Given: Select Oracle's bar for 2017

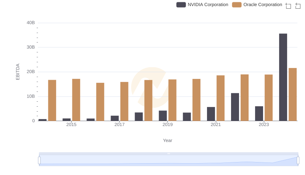Looking at the screenshot, I should tap(124, 101).
